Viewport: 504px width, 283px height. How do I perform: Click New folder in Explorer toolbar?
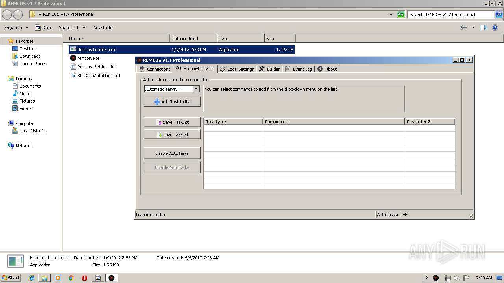click(x=104, y=28)
